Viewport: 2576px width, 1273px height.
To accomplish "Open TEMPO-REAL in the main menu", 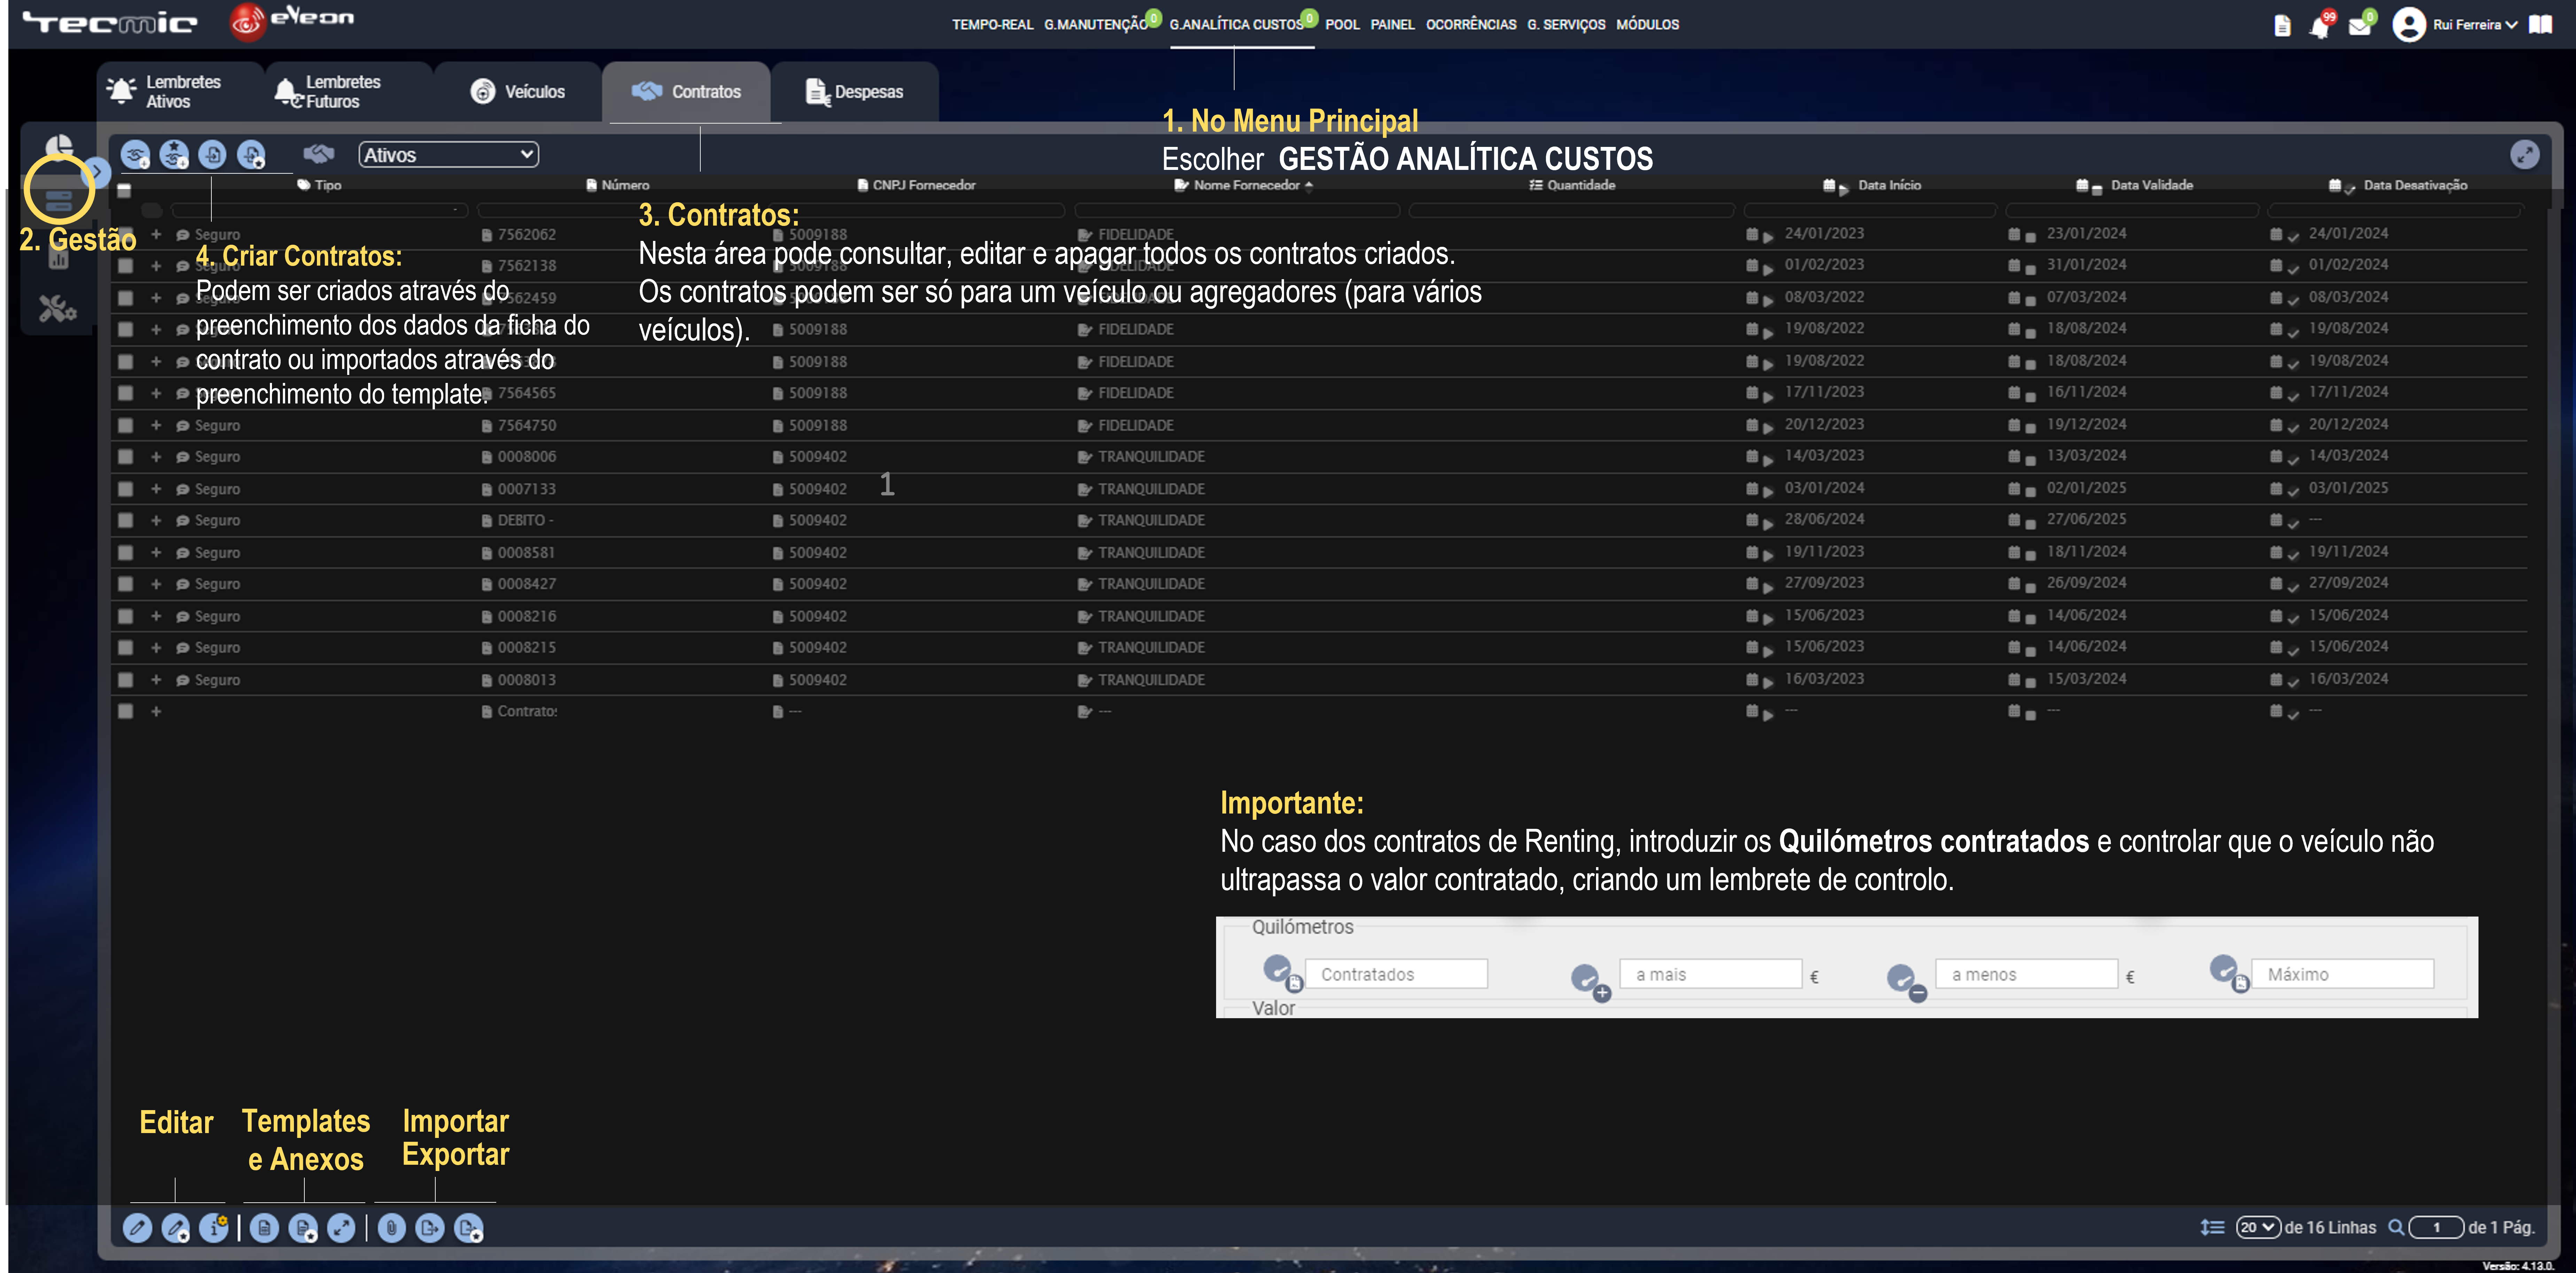I will point(992,25).
